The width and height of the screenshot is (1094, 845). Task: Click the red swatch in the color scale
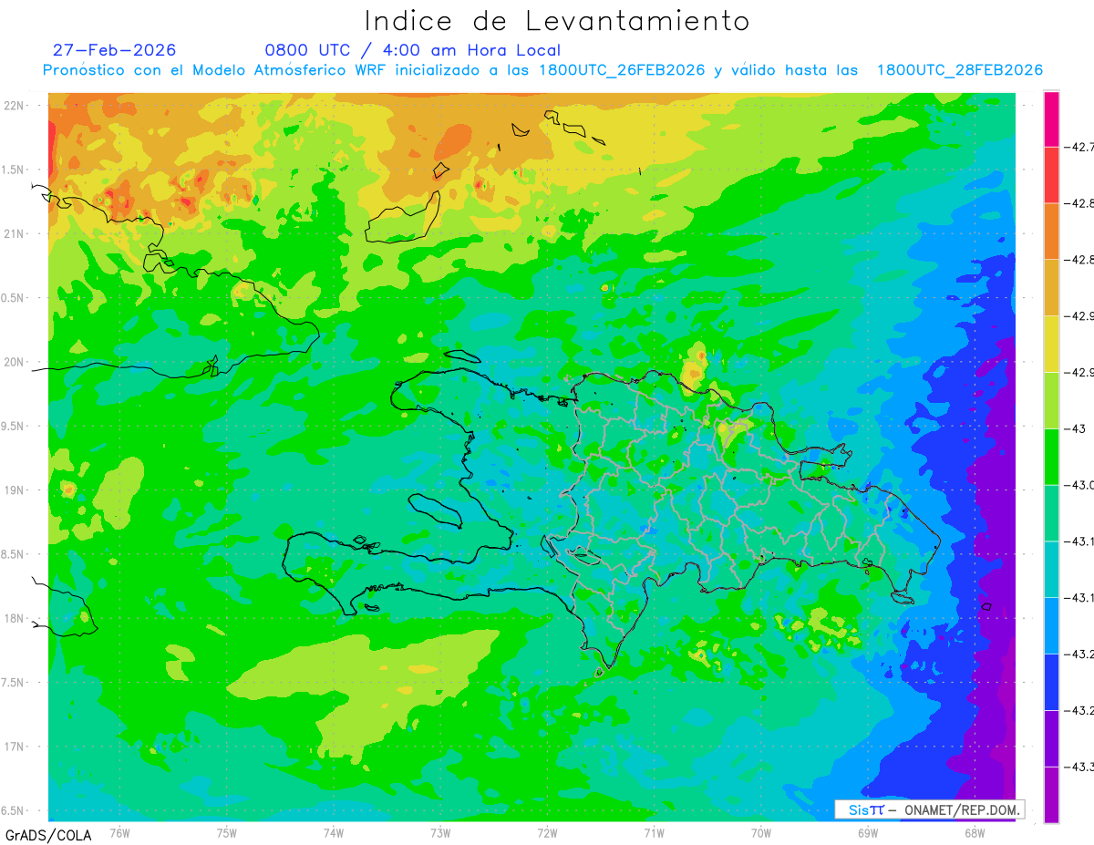point(1051,174)
